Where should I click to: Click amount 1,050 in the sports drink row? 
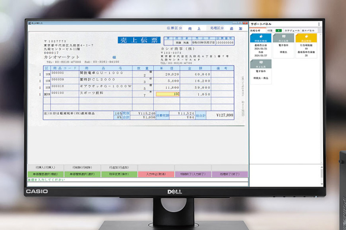(x=195, y=94)
